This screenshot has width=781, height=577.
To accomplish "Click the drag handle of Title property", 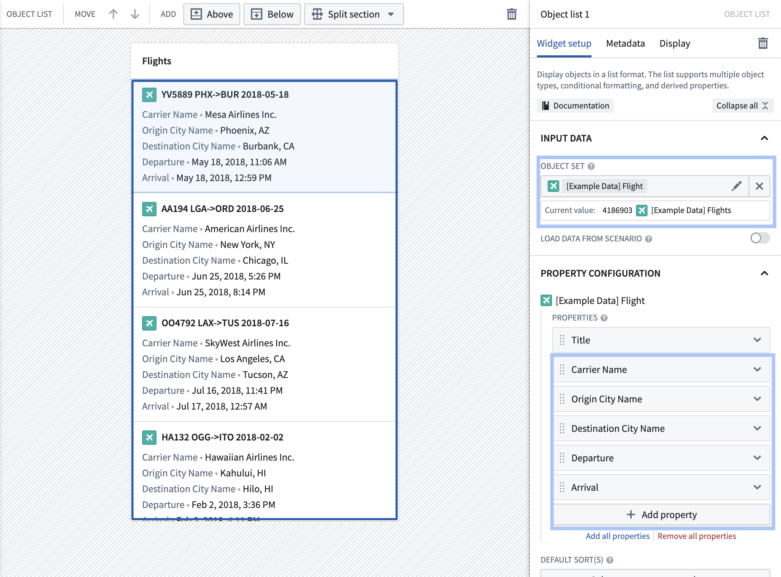I will click(562, 340).
